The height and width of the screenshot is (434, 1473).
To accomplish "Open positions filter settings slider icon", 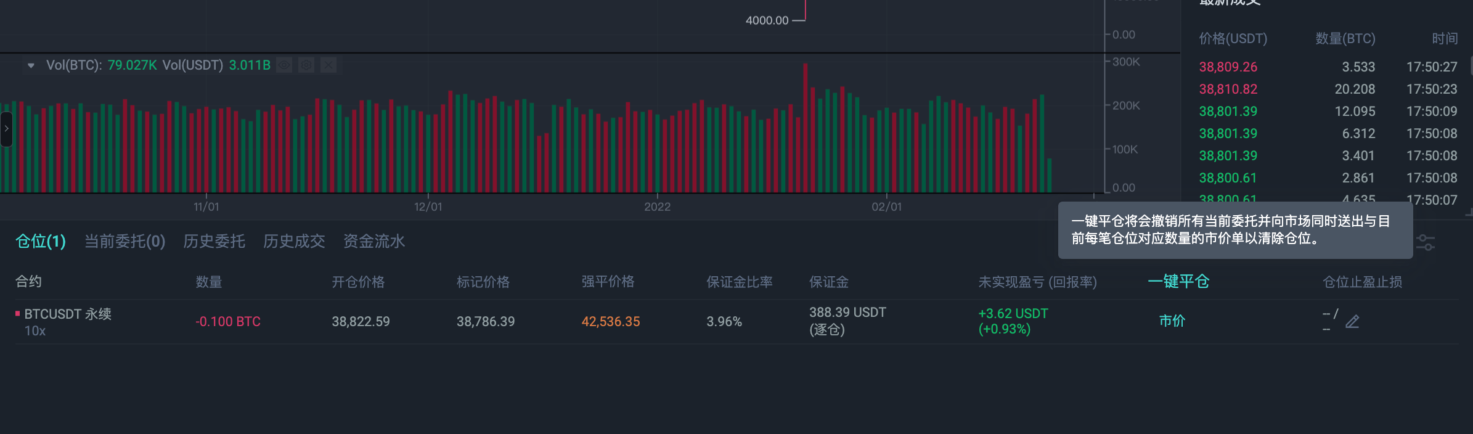I will 1425,242.
